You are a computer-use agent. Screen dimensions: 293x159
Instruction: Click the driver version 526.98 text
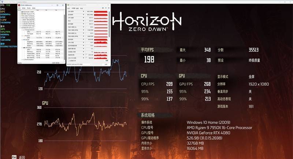pos(205,138)
